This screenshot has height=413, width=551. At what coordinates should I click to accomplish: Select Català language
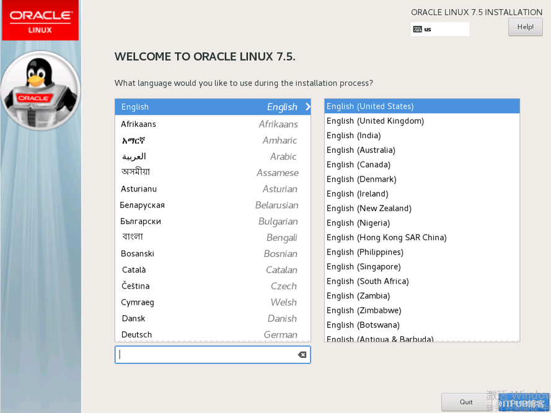point(213,270)
